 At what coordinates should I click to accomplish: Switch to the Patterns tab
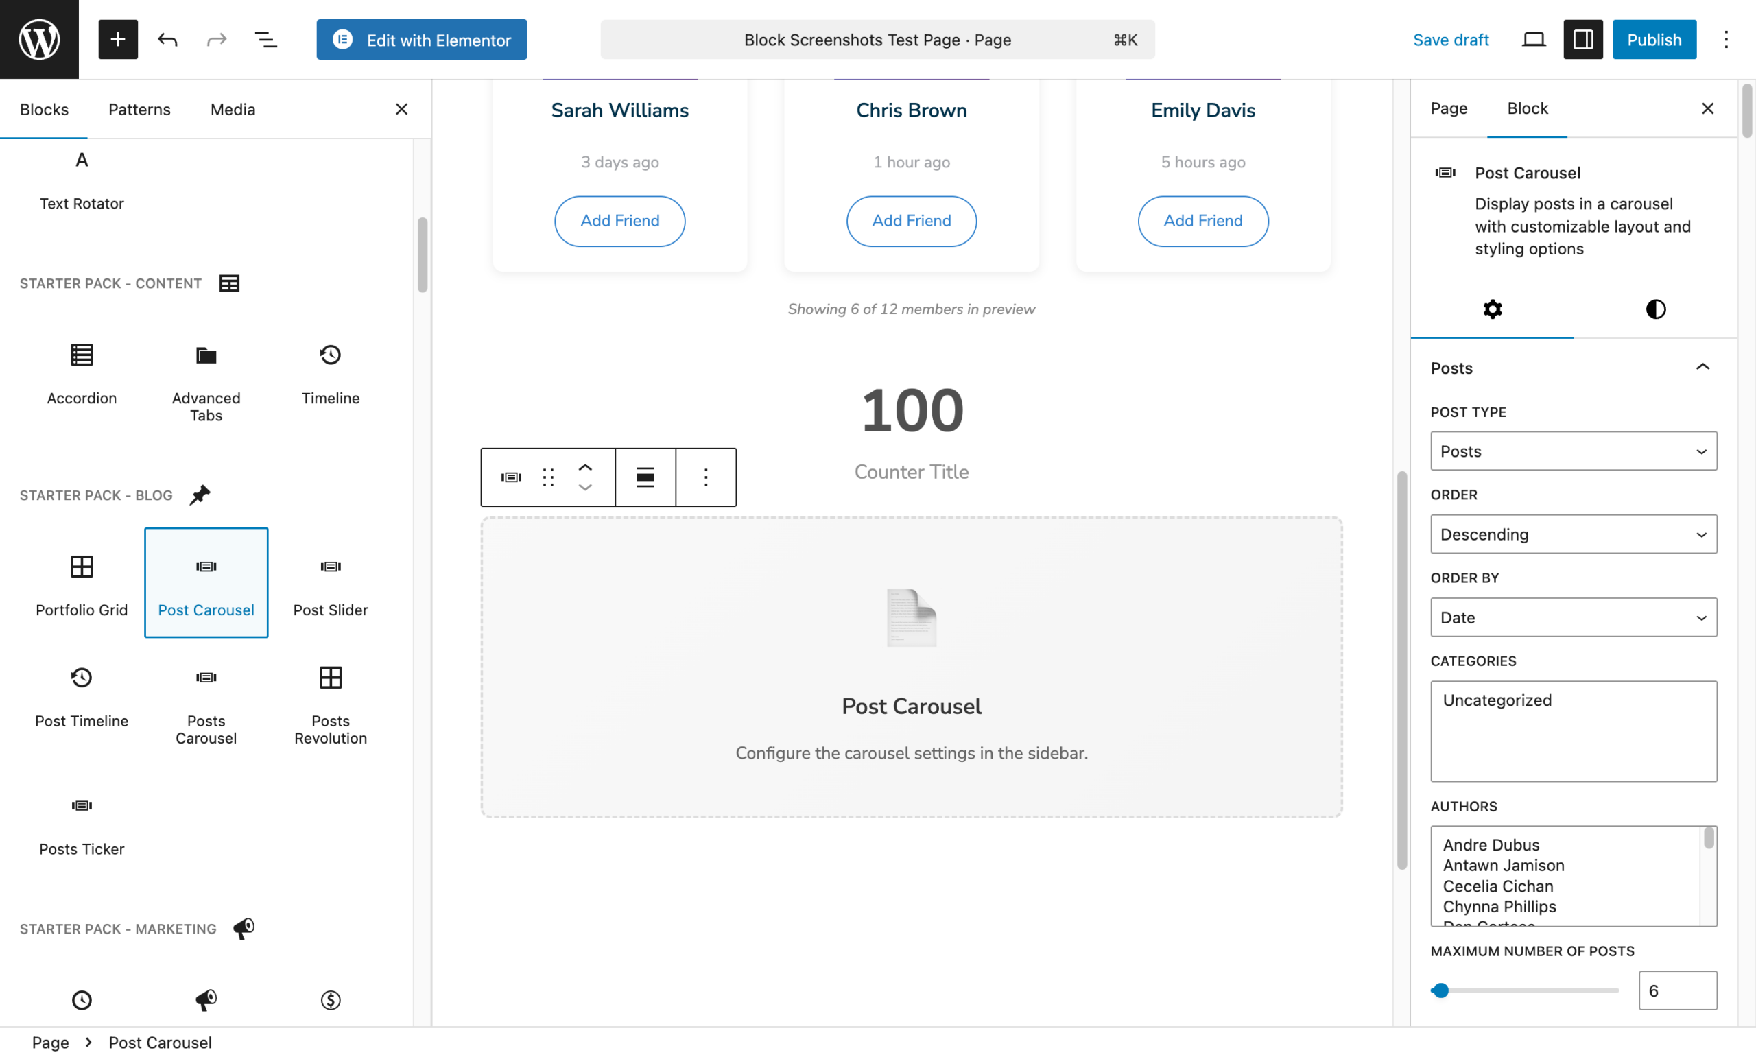coord(139,109)
